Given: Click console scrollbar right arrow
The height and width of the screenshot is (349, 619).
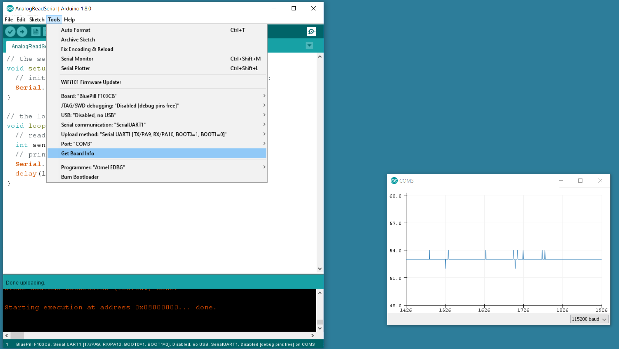Looking at the screenshot, I should [312, 335].
